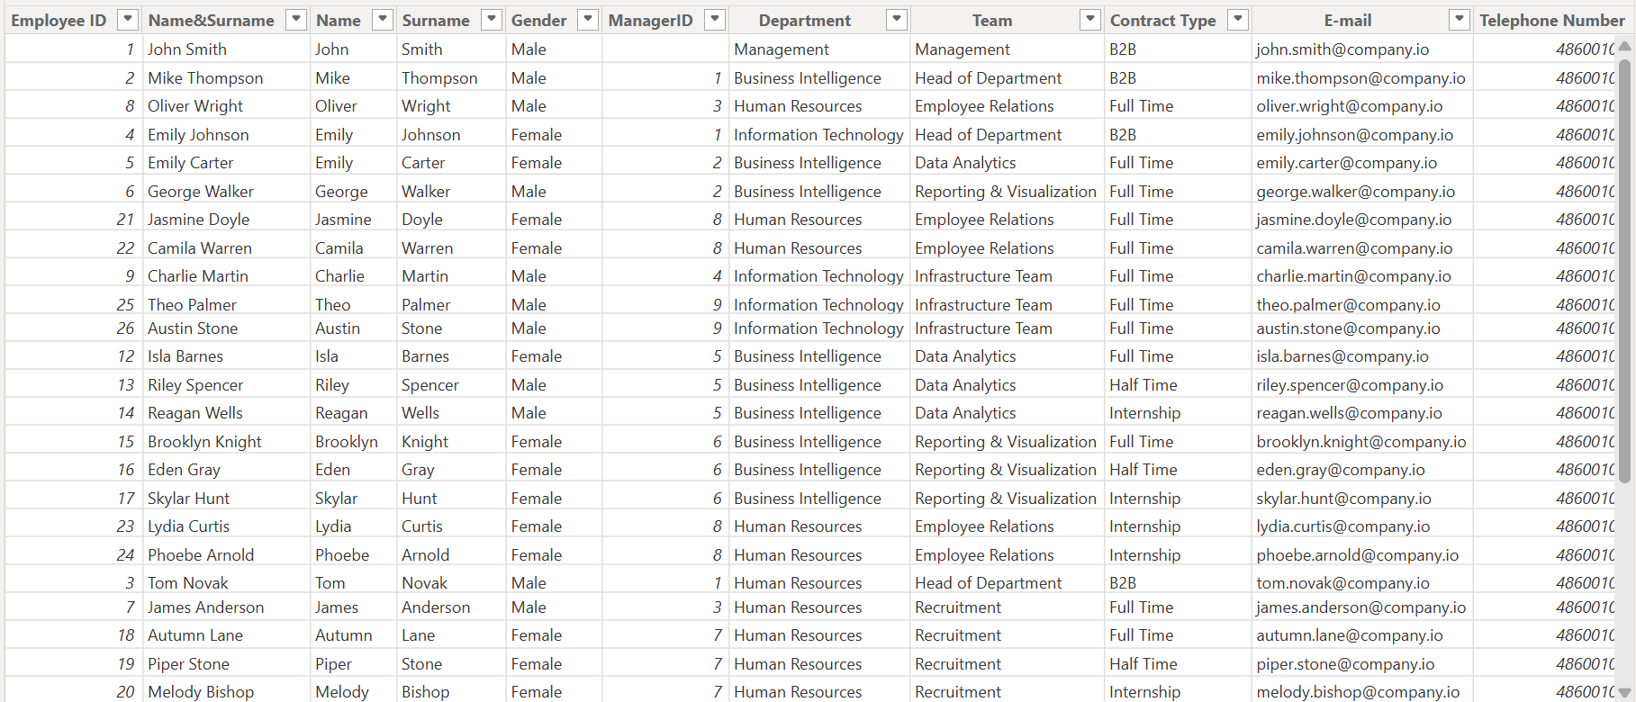Select the "Emily Carter" full name cell
The height and width of the screenshot is (702, 1636).
[x=226, y=163]
